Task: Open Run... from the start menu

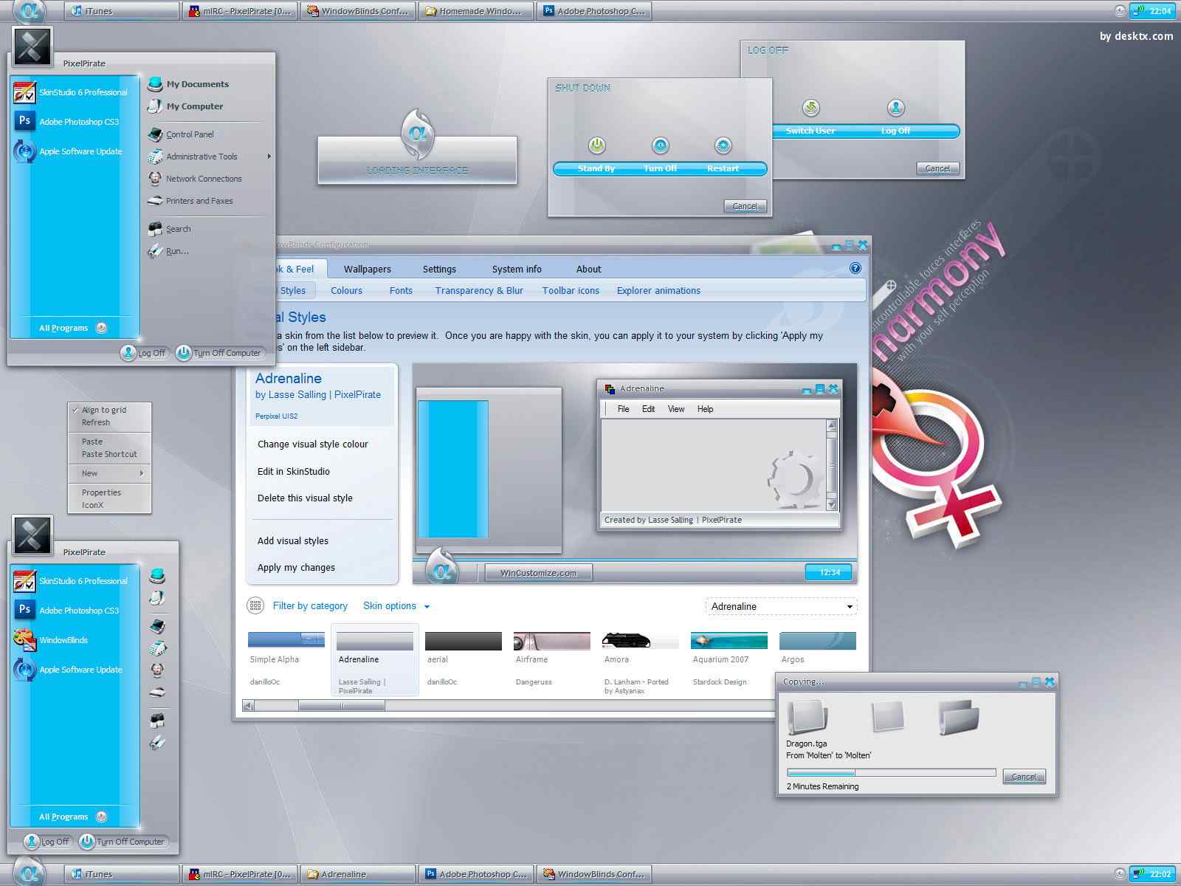Action: coord(168,251)
